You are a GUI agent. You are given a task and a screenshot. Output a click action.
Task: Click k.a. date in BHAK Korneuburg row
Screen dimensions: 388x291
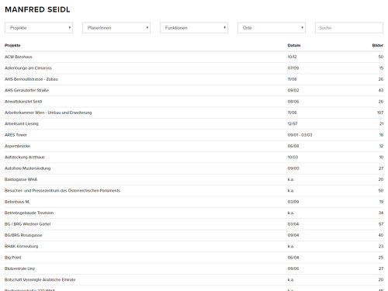[291, 246]
